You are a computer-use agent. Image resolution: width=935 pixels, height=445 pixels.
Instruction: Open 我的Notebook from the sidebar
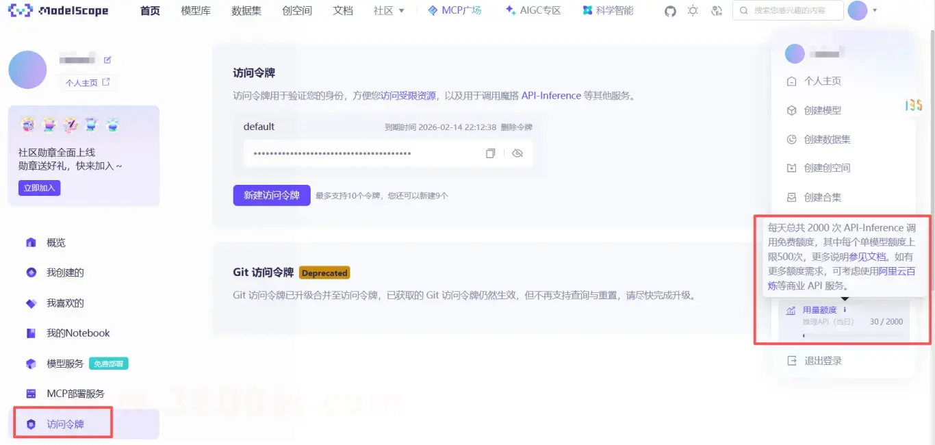click(x=77, y=333)
